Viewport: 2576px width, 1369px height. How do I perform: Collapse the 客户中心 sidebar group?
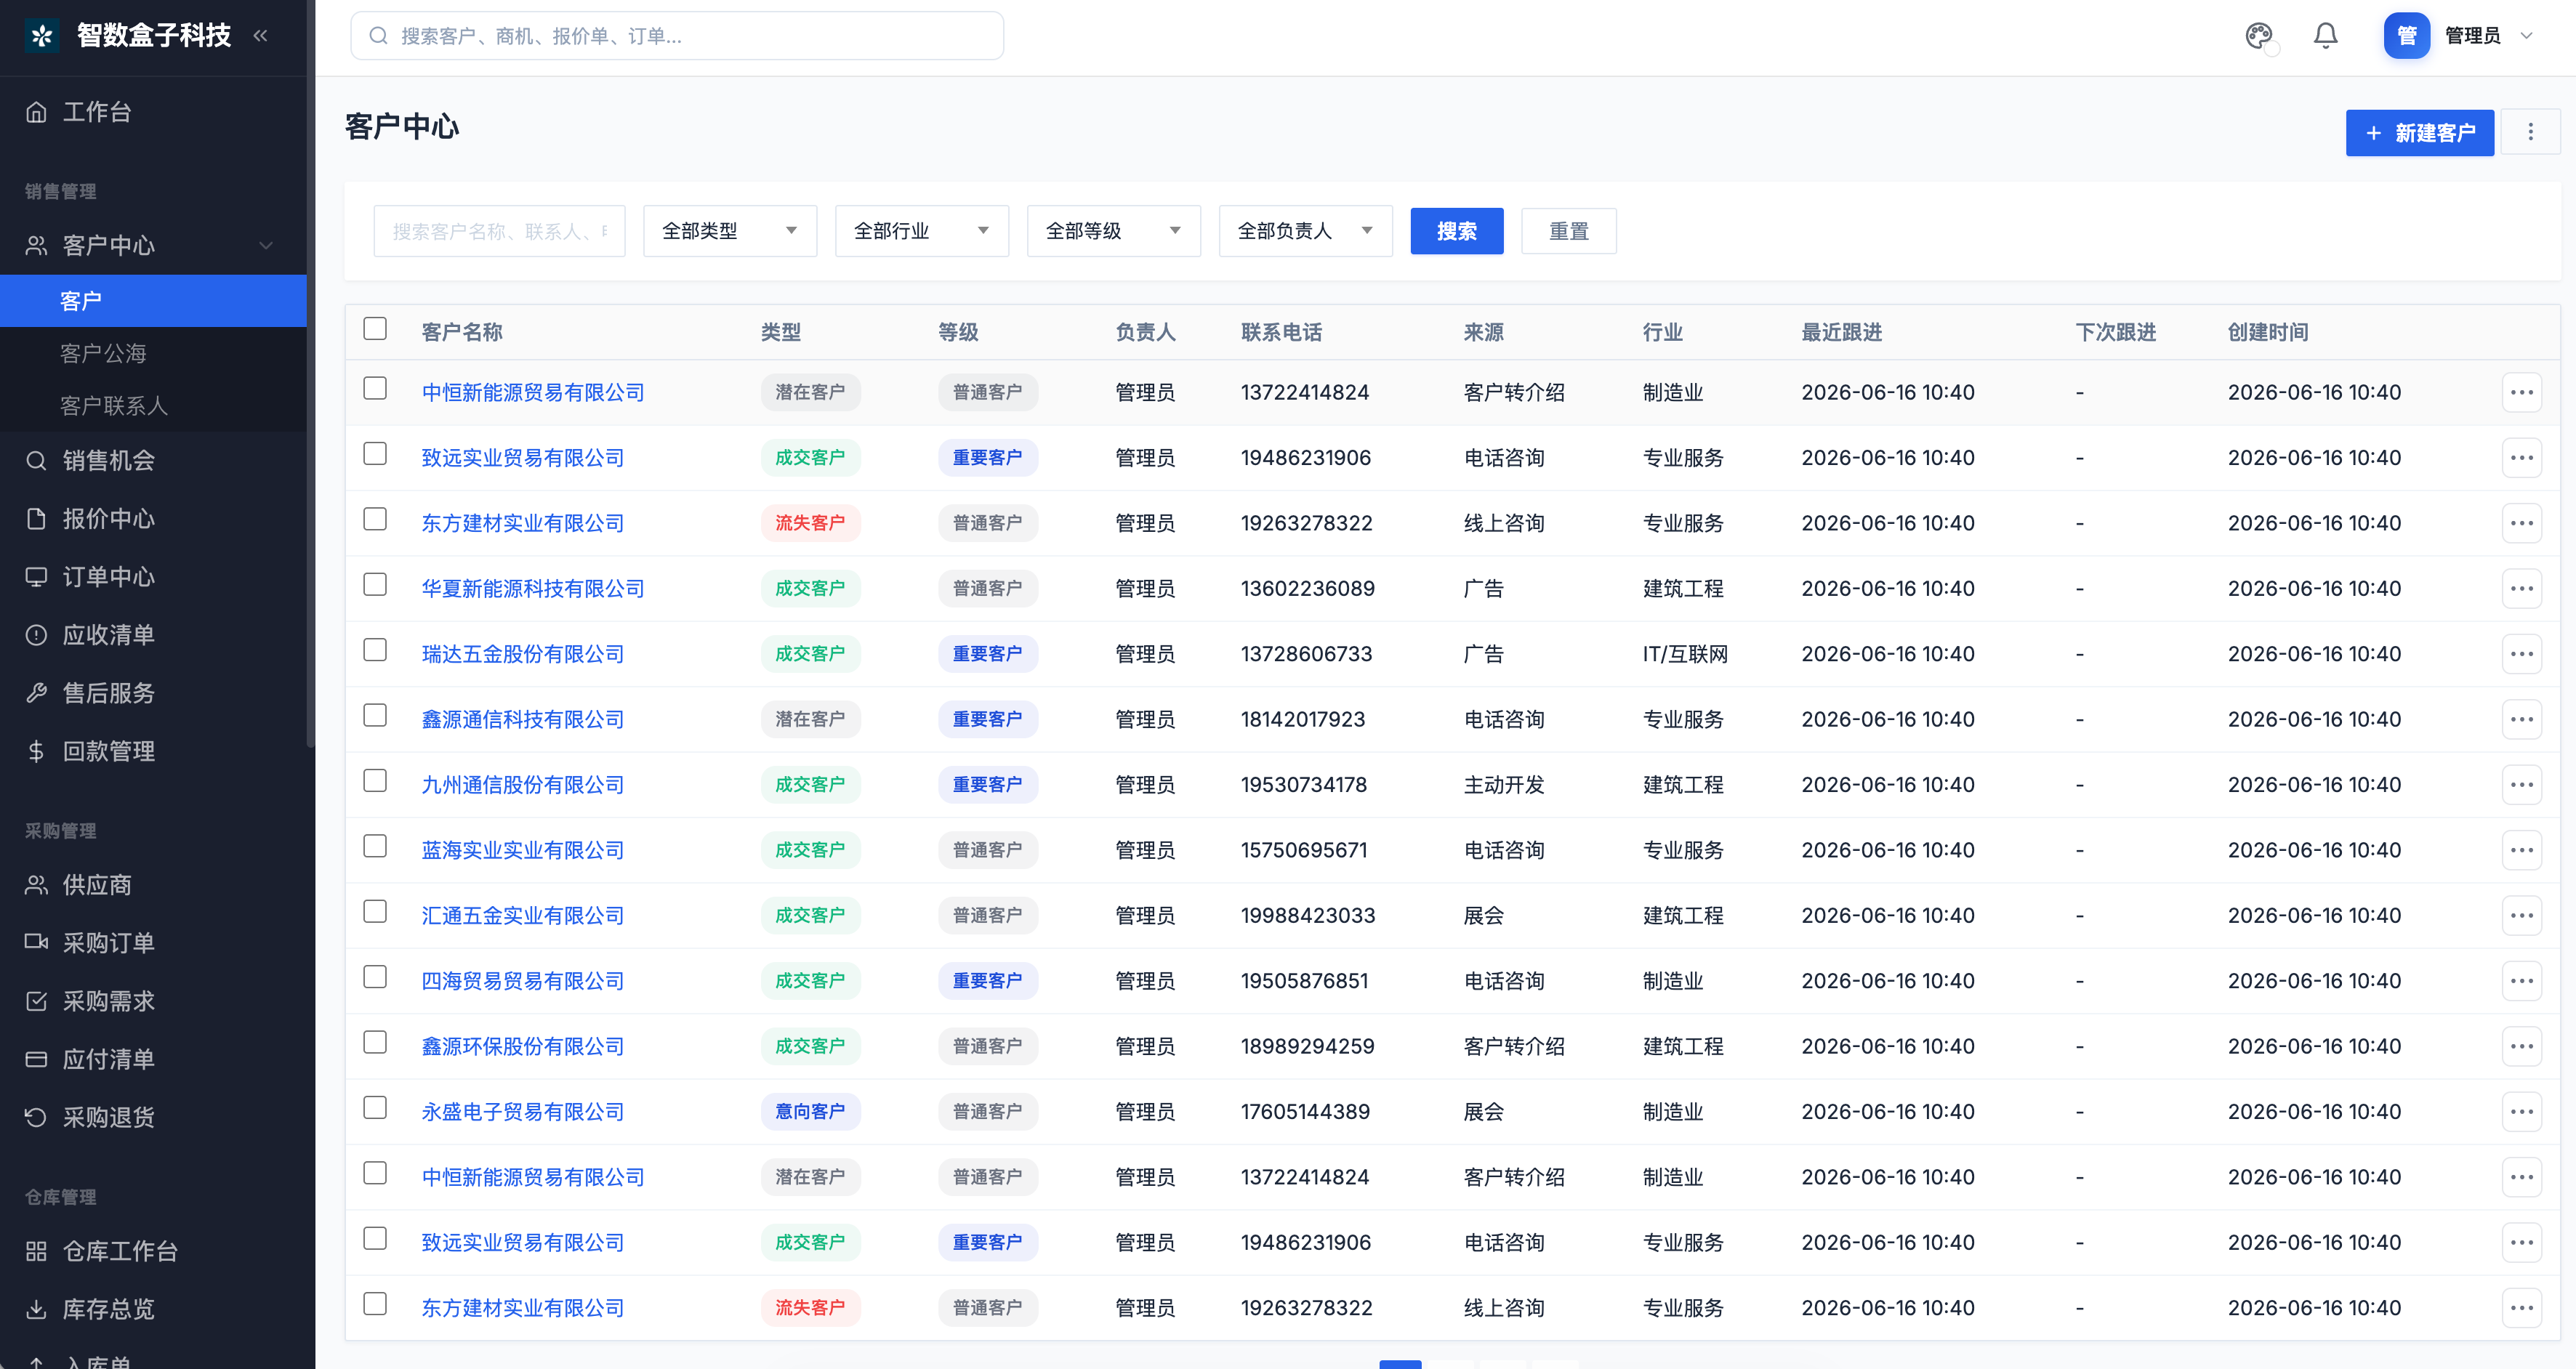pyautogui.click(x=266, y=246)
